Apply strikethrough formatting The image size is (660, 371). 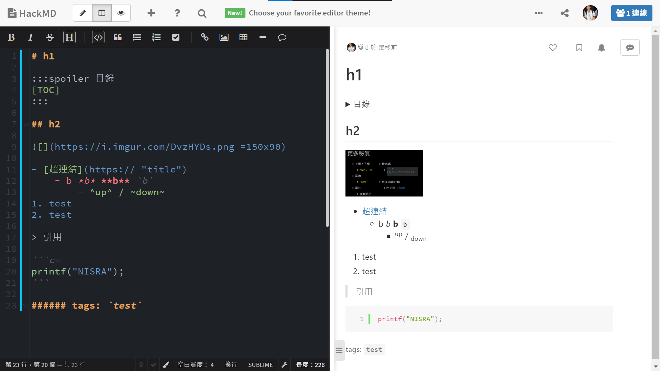(50, 37)
